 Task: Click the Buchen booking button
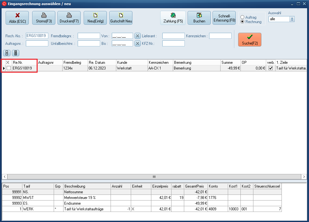[x=199, y=18]
